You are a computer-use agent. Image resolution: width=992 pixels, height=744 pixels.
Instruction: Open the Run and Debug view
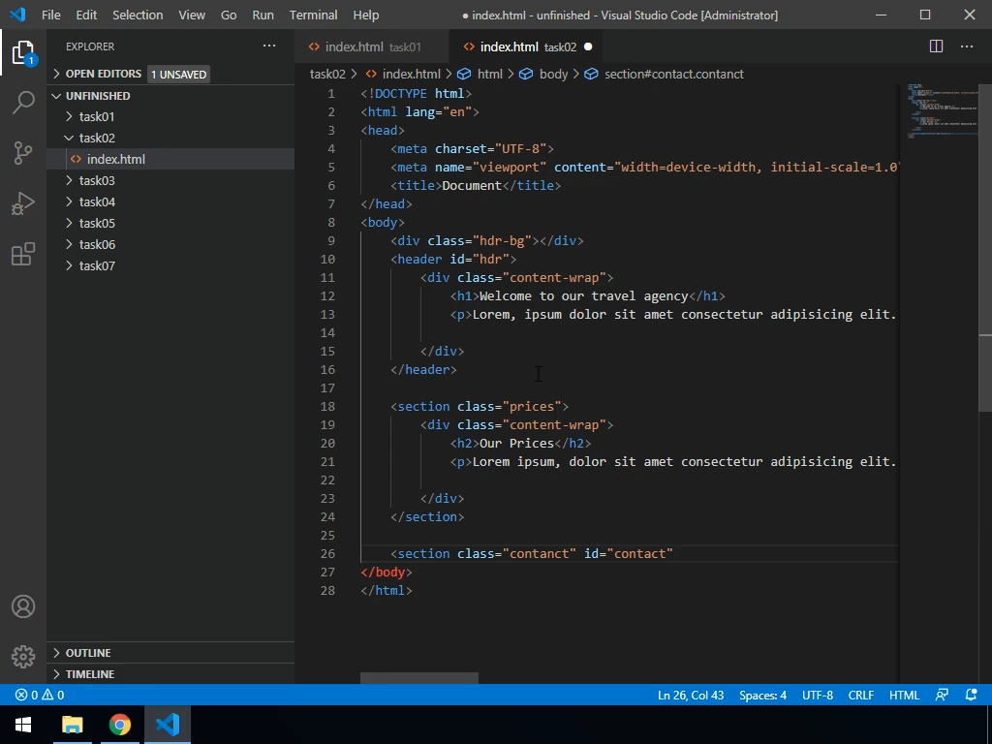(x=23, y=203)
